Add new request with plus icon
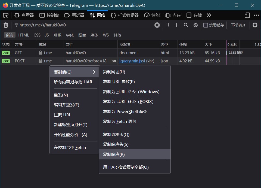Viewport: 261px width, 188px height. click(x=176, y=25)
